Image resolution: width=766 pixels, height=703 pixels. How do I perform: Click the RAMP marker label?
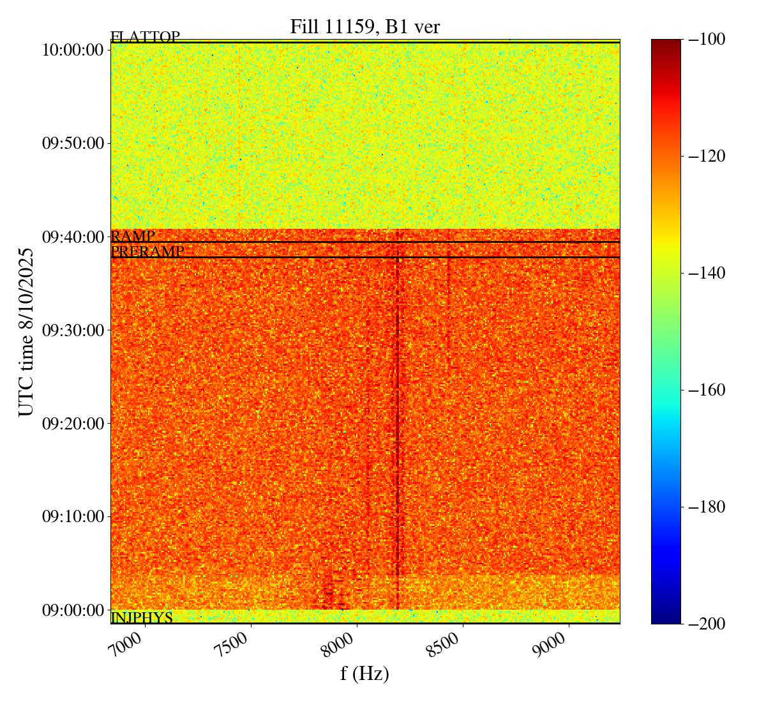pos(133,236)
